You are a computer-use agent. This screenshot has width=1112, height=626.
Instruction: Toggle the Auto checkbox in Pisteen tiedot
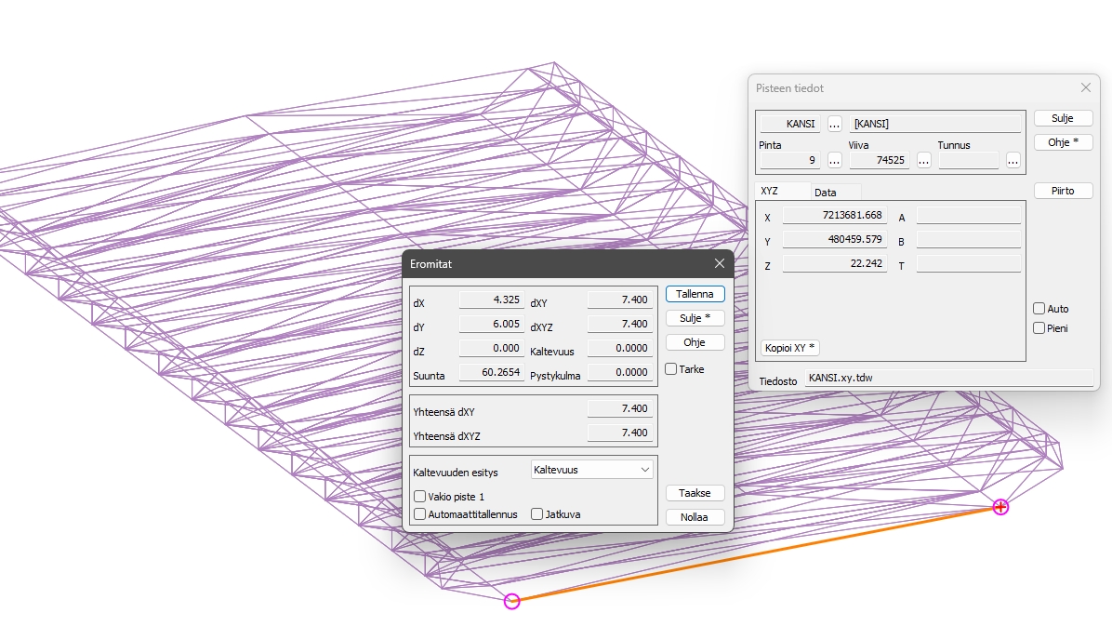(x=1039, y=309)
